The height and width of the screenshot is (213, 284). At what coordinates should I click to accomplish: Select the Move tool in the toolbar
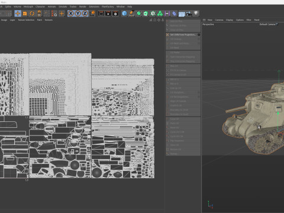click(x=18, y=14)
